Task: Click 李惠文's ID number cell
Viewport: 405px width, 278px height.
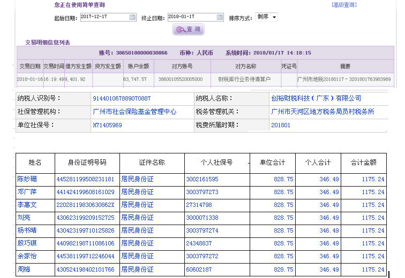Action: [x=85, y=205]
